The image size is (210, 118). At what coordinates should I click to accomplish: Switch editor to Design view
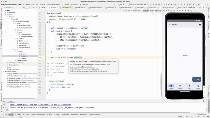click(x=158, y=11)
